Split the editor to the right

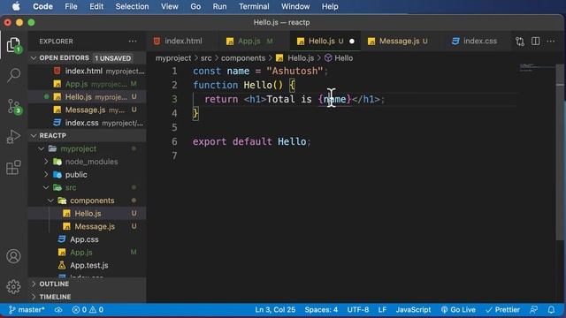coord(536,42)
